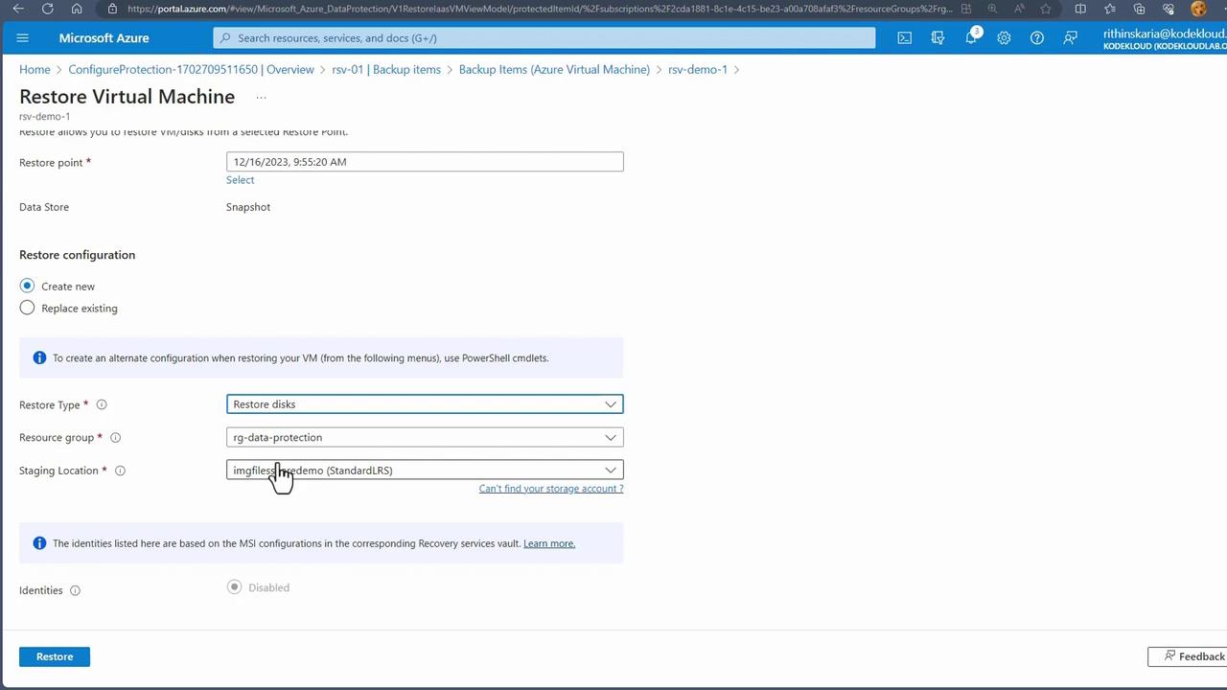Open browser zoom magnifier icon
This screenshot has height=690, width=1227.
992,9
